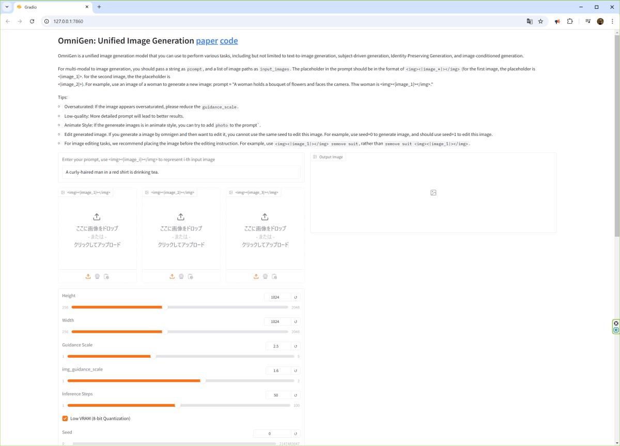Adjust the Guidance Scale slider
The height and width of the screenshot is (446, 620).
[x=181, y=356]
